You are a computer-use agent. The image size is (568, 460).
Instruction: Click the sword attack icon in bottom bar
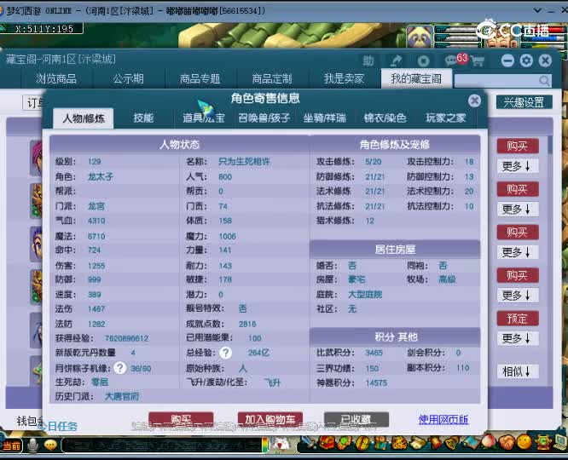308,442
